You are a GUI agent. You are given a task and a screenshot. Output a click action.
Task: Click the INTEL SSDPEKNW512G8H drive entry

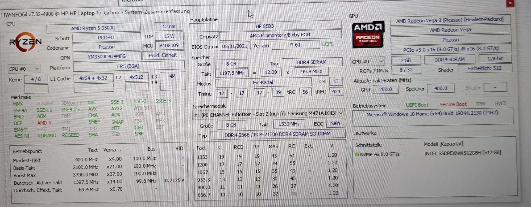463,153
